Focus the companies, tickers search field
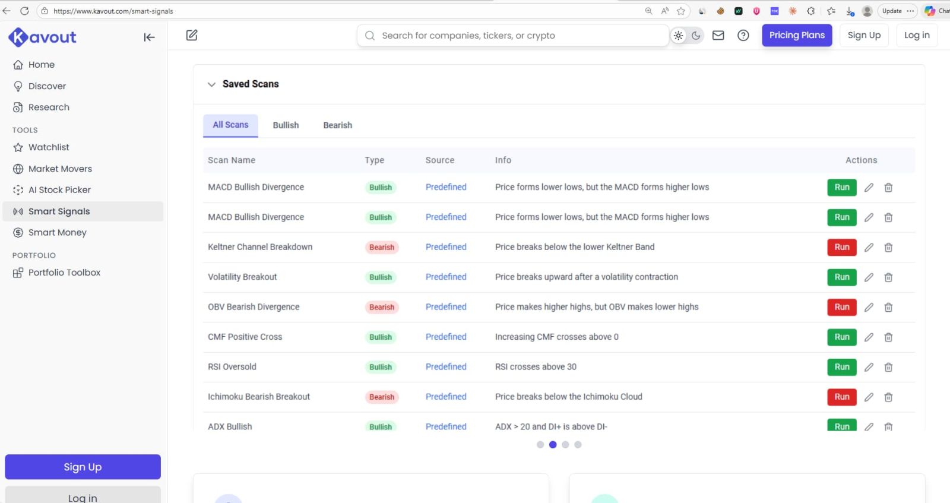Screen dimensions: 950x503 click(513, 36)
